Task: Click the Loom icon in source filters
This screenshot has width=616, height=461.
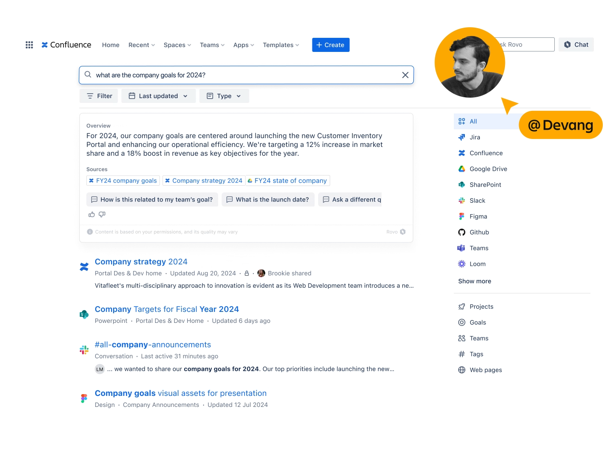Action: 462,264
